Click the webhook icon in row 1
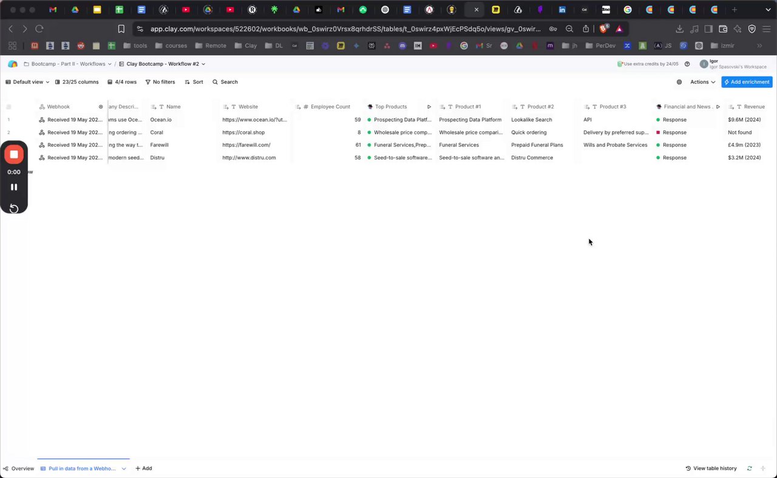The image size is (777, 478). click(42, 119)
